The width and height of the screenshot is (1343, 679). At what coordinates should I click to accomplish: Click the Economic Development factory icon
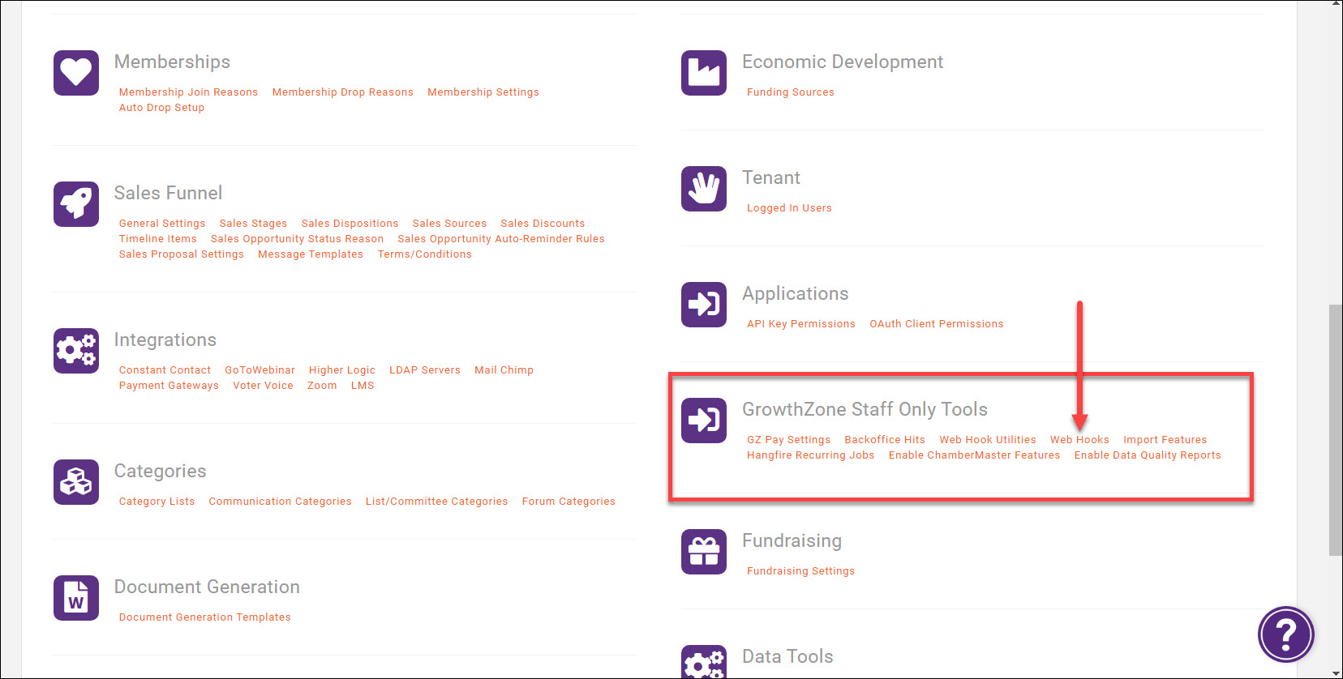(704, 73)
